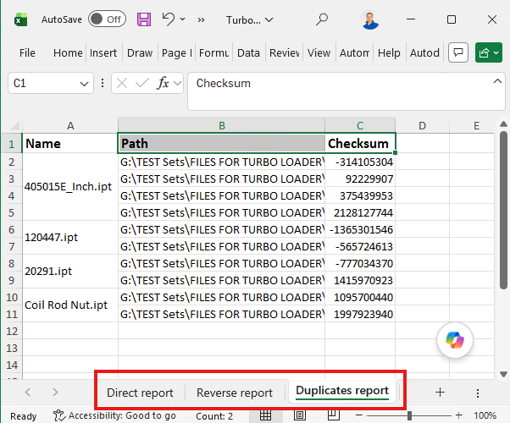Open the user account profile picture
This screenshot has height=423, width=510.
pos(370,19)
